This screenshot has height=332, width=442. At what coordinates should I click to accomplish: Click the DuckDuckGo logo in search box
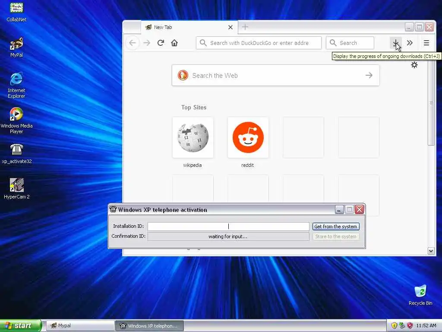coord(183,75)
